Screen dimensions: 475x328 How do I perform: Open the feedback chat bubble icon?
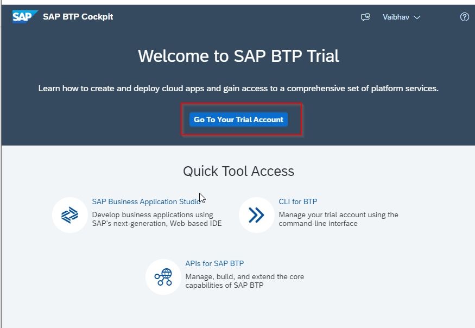(x=365, y=17)
